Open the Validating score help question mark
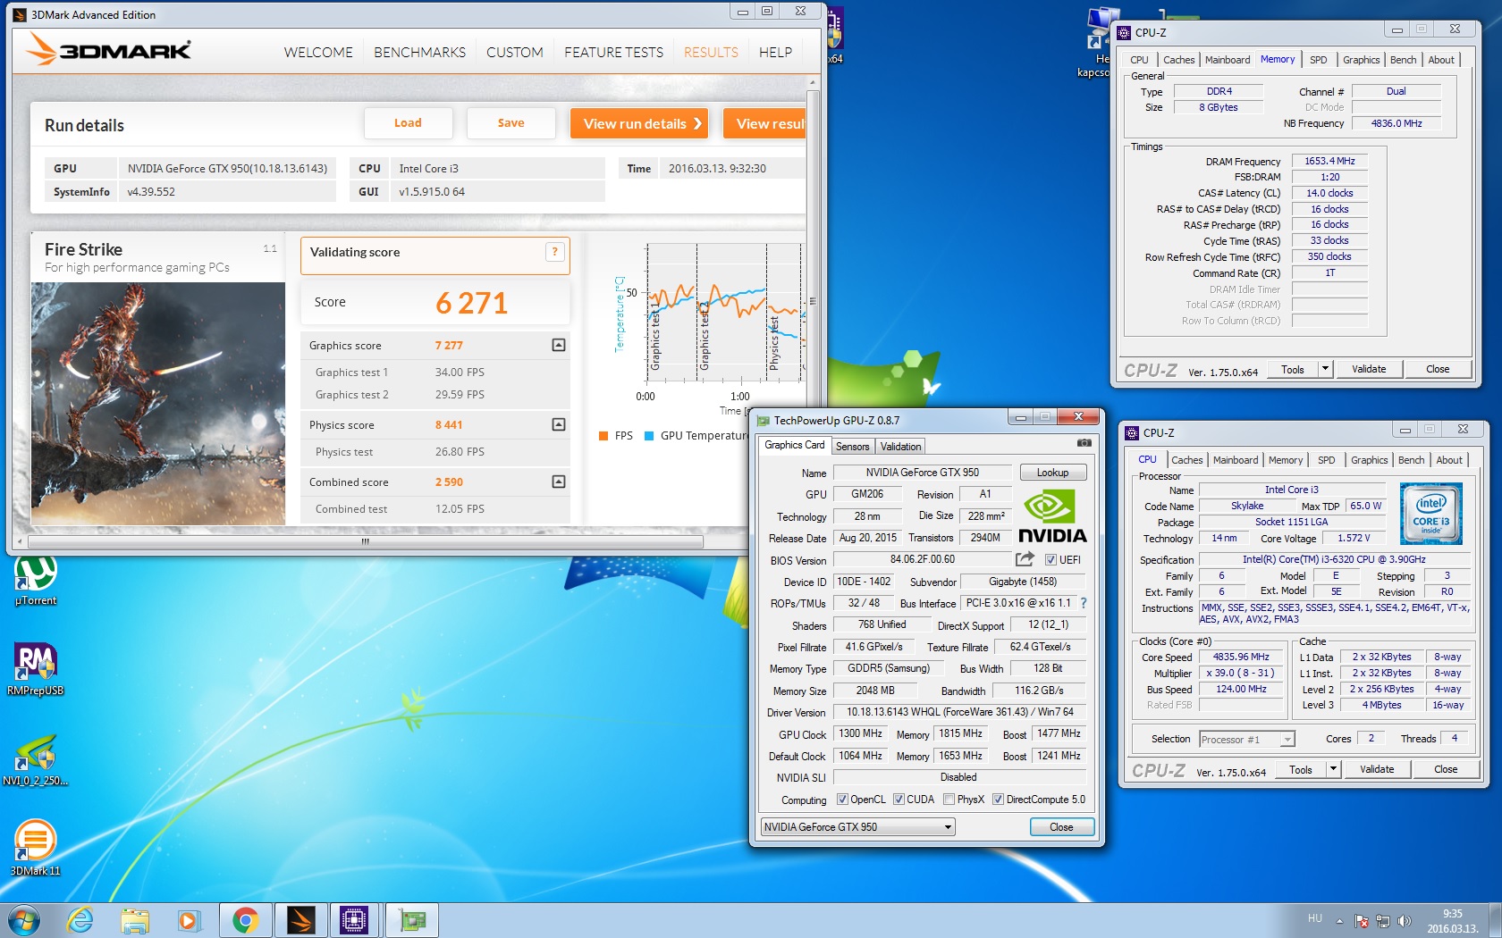Image resolution: width=1502 pixels, height=938 pixels. click(x=554, y=252)
